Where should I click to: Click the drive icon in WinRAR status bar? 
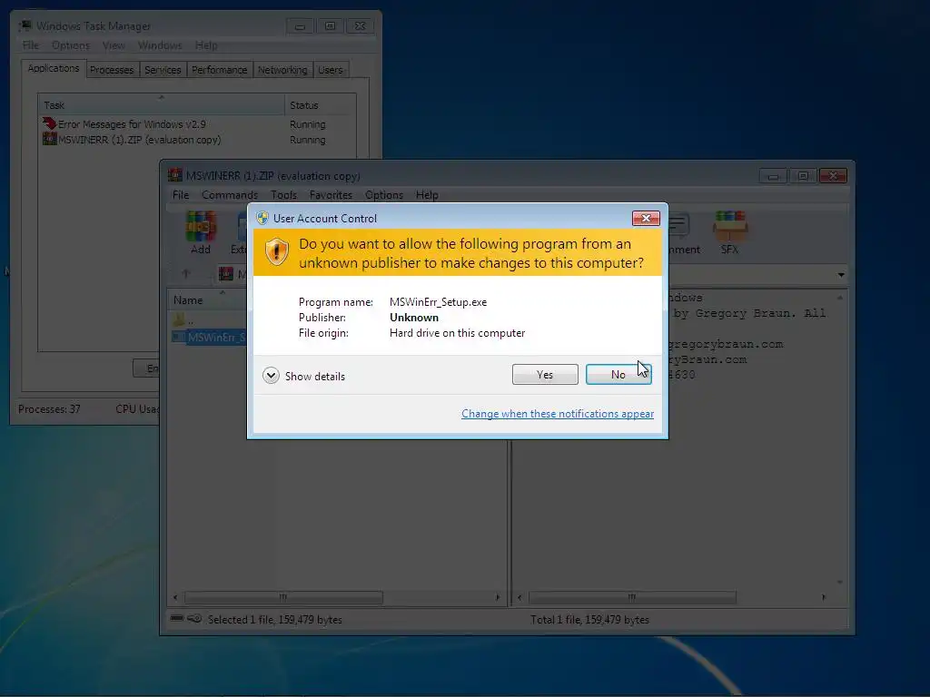click(x=177, y=618)
